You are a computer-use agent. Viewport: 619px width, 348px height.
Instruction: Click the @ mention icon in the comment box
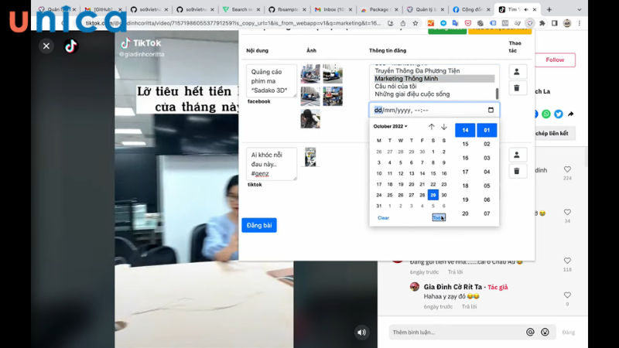pyautogui.click(x=530, y=333)
